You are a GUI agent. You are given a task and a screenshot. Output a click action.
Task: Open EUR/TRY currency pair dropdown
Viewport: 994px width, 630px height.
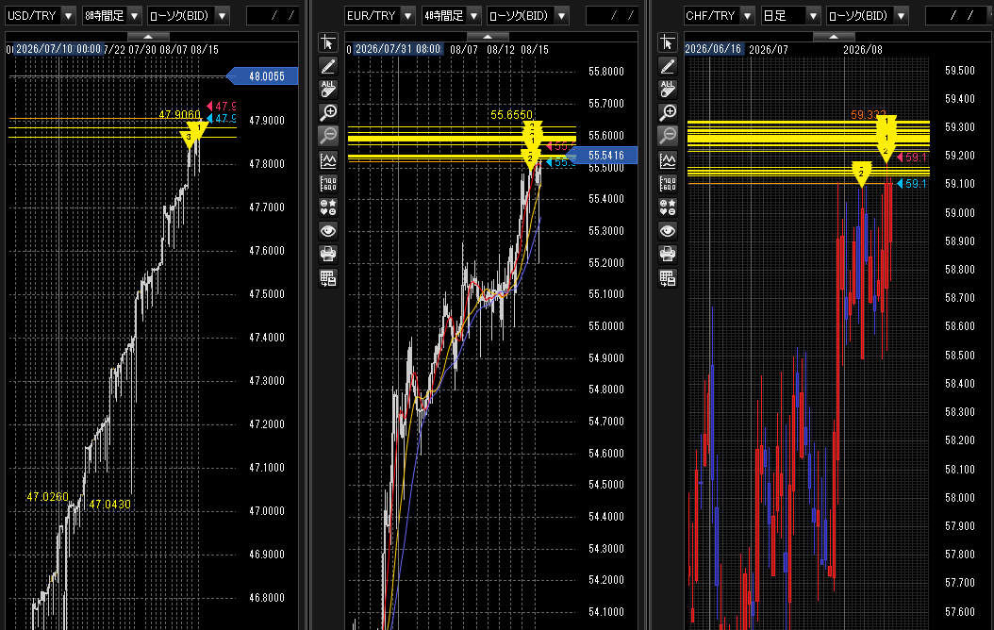pyautogui.click(x=380, y=15)
